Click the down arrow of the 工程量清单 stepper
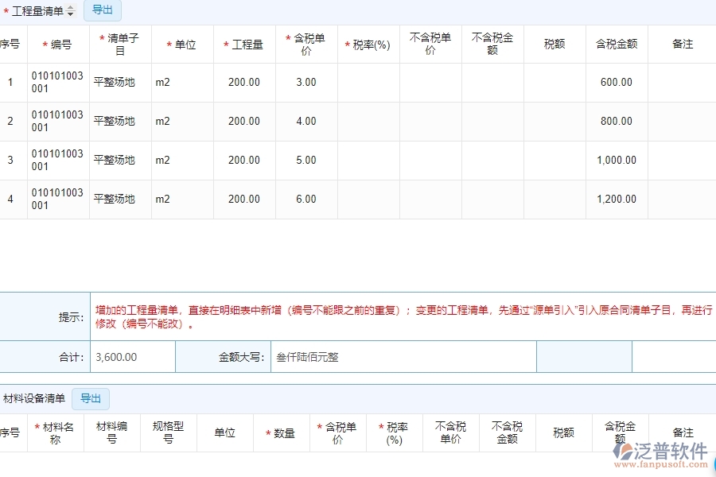The height and width of the screenshot is (477, 716). tap(71, 14)
